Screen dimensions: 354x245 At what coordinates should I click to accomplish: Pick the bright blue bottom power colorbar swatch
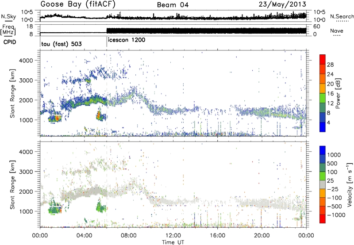coord(323,127)
